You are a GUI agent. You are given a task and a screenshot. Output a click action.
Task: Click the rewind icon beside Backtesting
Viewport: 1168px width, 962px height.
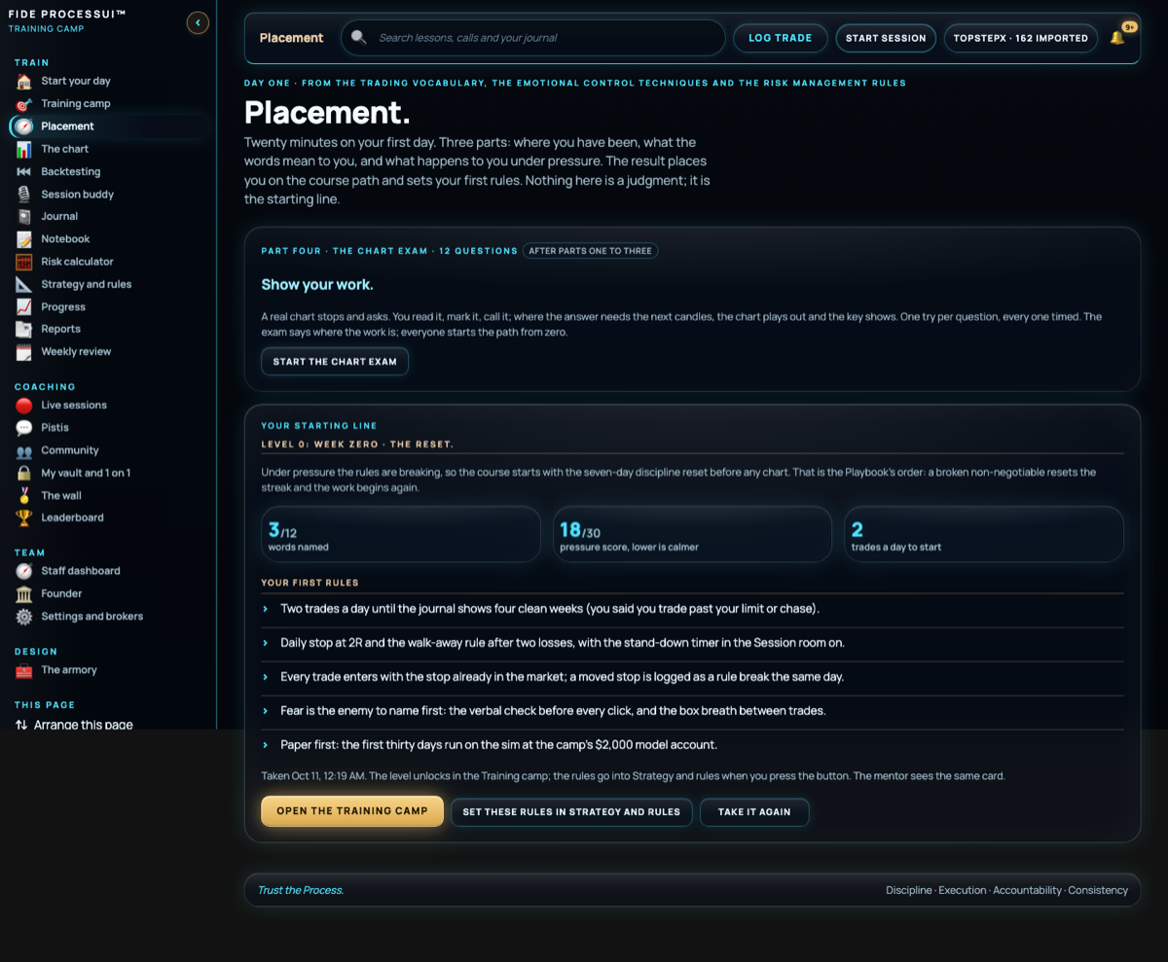coord(24,171)
